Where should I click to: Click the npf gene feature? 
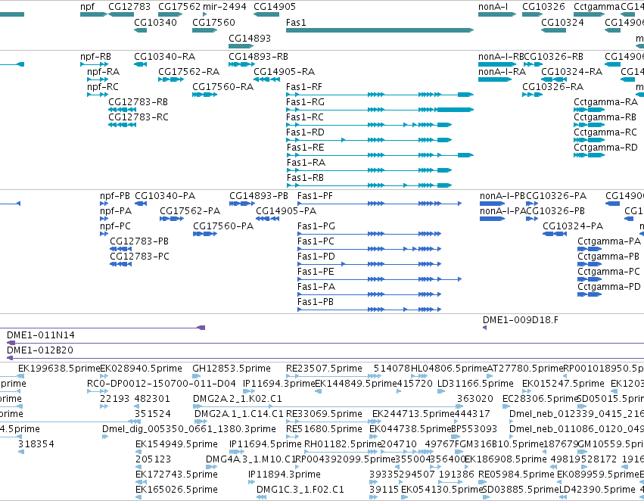click(x=94, y=14)
